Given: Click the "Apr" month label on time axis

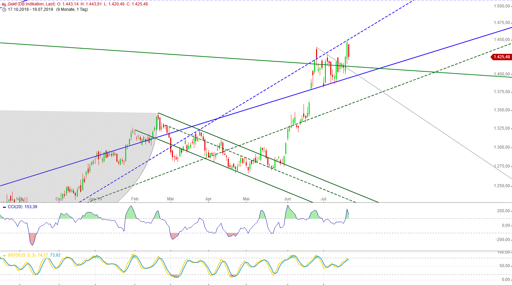Looking at the screenshot, I should [208, 199].
